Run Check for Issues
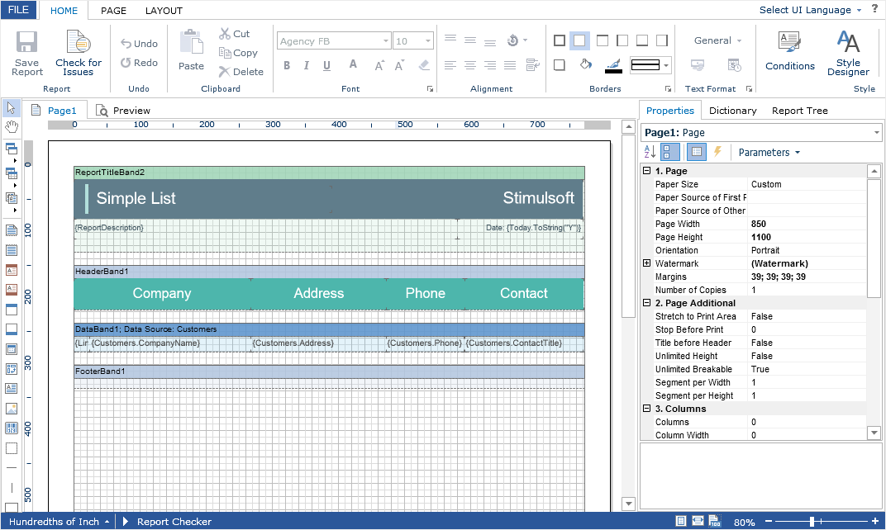Image resolution: width=886 pixels, height=530 pixels. 78,54
